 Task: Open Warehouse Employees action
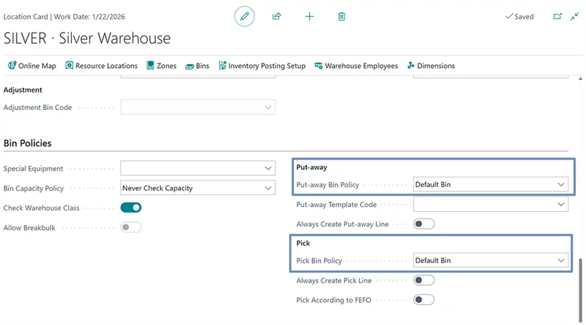tap(356, 65)
